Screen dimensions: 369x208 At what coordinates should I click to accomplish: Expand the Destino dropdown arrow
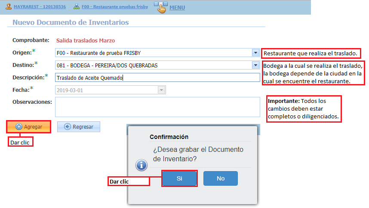[x=255, y=65]
